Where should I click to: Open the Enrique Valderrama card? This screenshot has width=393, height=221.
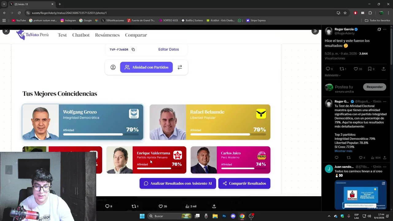146,160
